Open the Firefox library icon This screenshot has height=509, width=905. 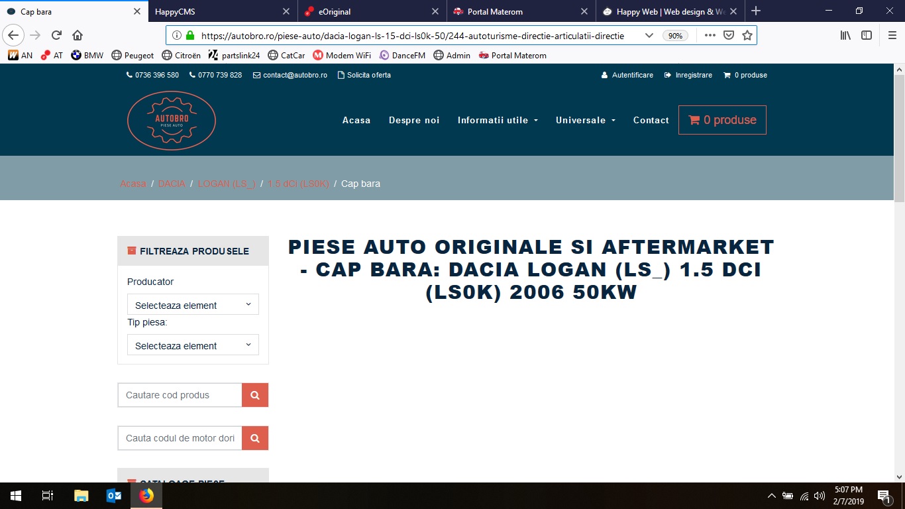[845, 35]
